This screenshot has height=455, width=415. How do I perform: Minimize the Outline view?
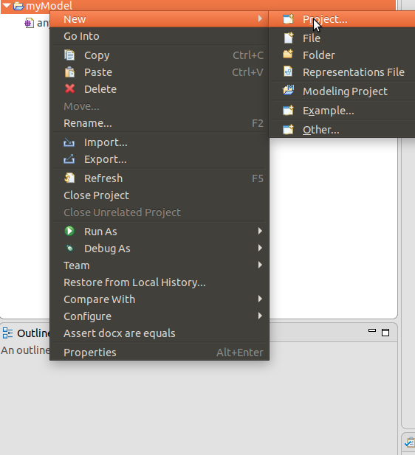(x=372, y=330)
